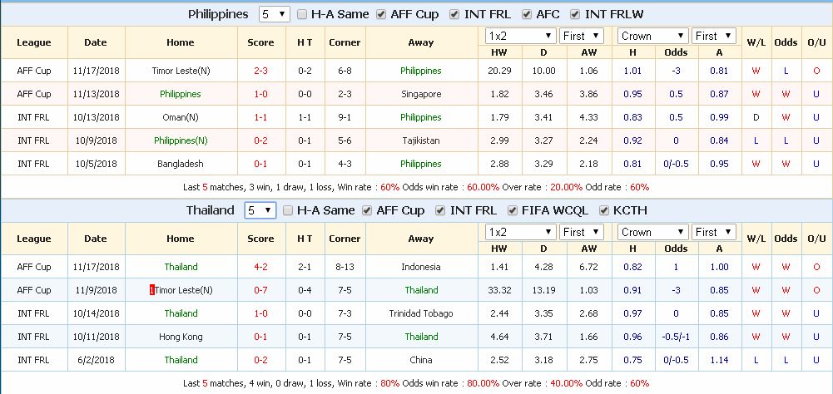Image resolution: width=833 pixels, height=394 pixels.
Task: Enable H-A Same checkbox in Philippines section
Action: pos(301,14)
